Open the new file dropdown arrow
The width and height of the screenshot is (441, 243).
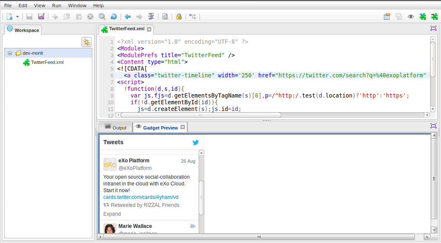(x=18, y=17)
